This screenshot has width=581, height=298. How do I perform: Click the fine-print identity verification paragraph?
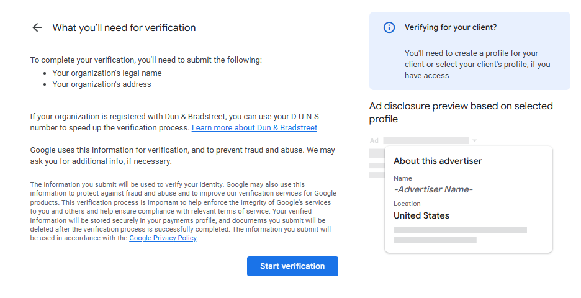(x=180, y=211)
